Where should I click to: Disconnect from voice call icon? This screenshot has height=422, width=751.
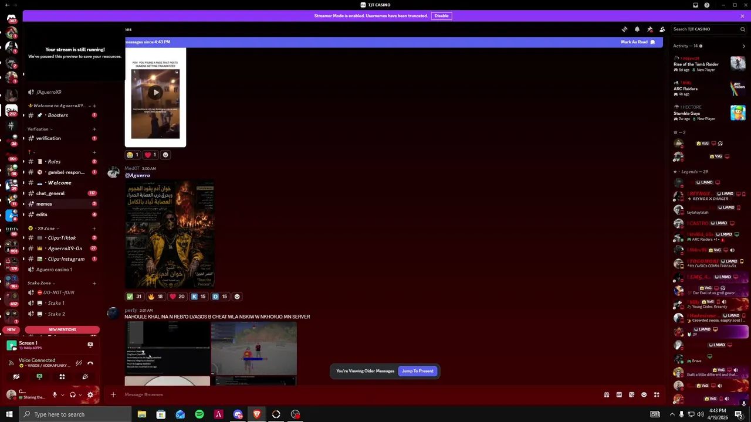click(90, 363)
